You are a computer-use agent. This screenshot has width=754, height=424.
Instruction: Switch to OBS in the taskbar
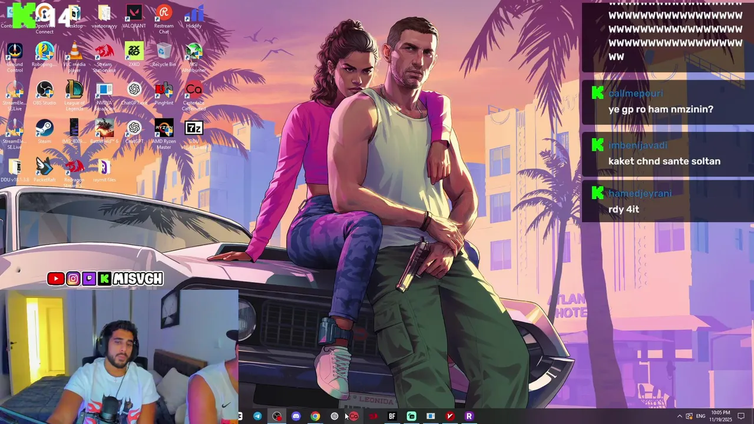pos(277,416)
